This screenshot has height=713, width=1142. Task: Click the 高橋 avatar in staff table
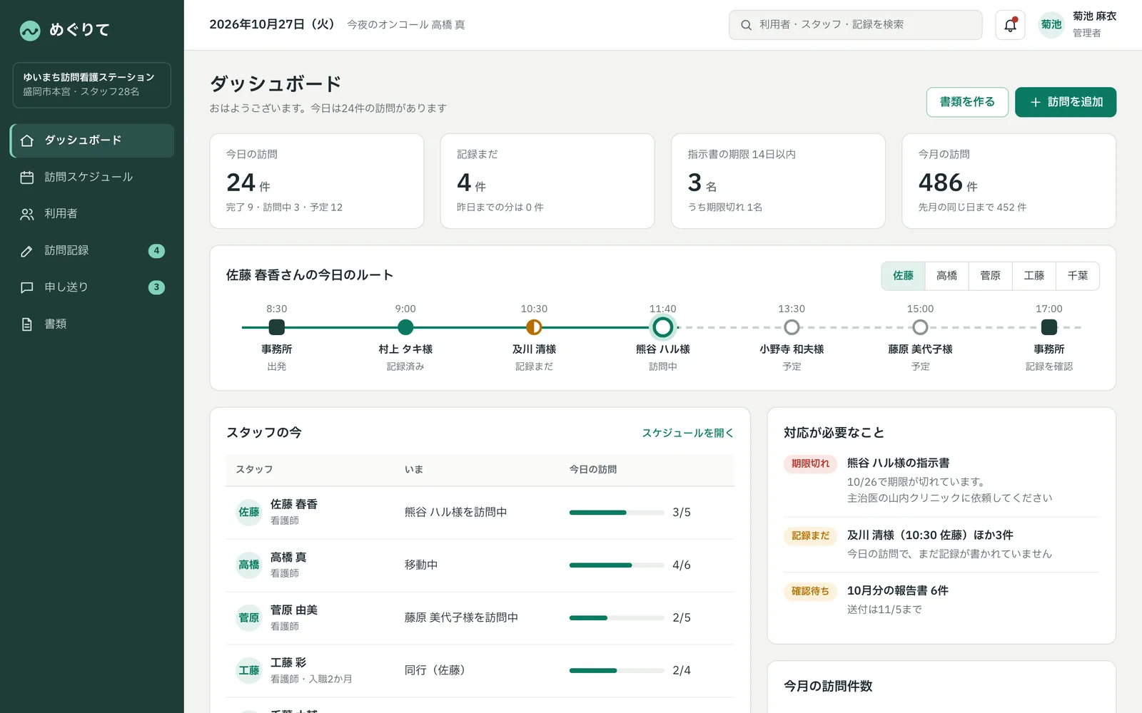[x=249, y=565]
